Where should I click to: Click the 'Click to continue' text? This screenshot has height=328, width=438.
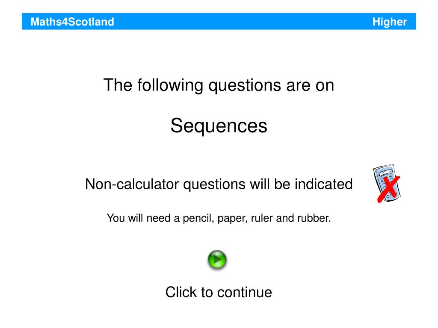pyautogui.click(x=219, y=292)
